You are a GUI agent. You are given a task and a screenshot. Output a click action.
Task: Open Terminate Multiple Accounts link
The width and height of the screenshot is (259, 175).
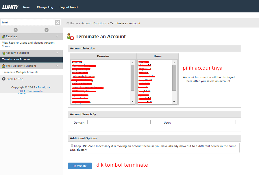coord(20,72)
